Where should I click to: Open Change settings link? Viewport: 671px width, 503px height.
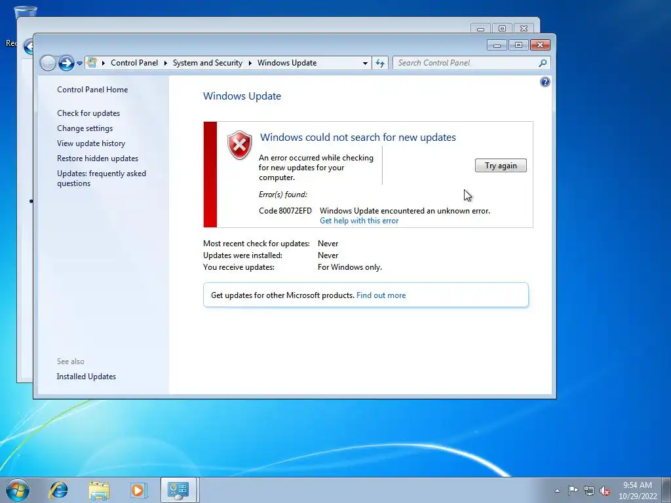click(85, 128)
